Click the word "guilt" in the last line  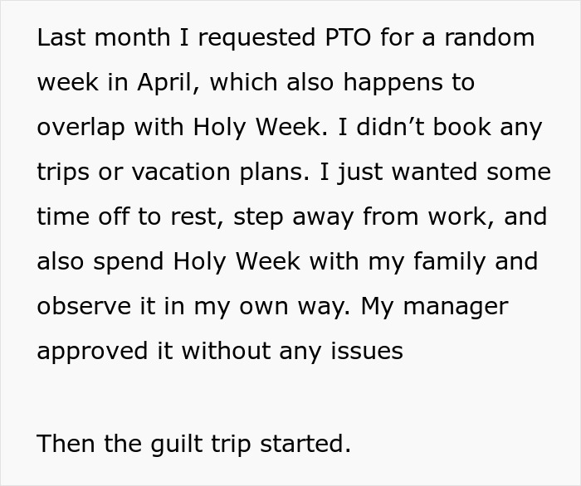168,444
